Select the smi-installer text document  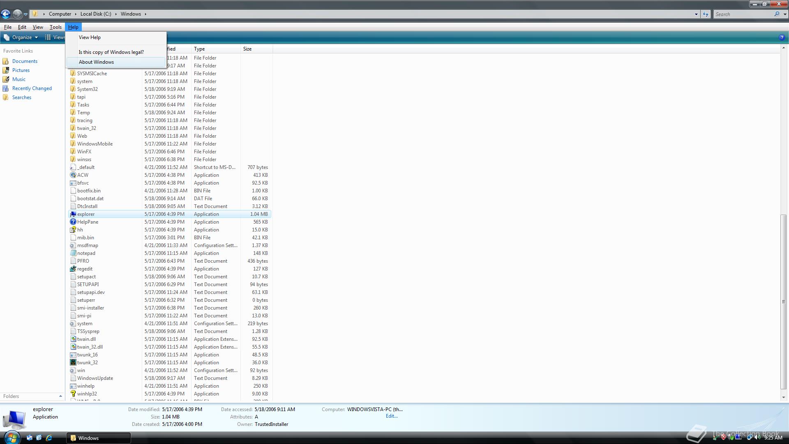169,308
